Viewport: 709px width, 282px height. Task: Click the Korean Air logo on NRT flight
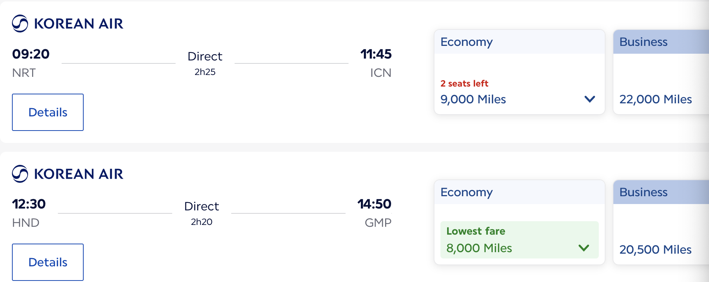[x=68, y=23]
